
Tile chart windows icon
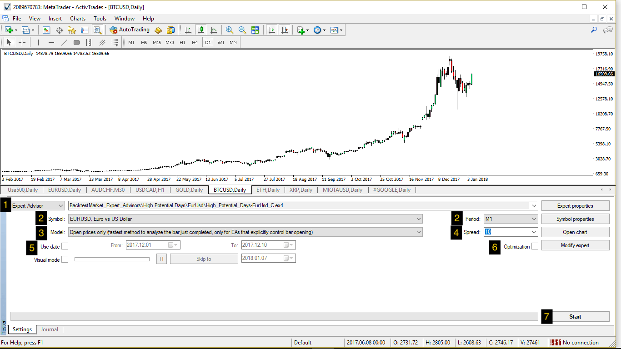[255, 30]
